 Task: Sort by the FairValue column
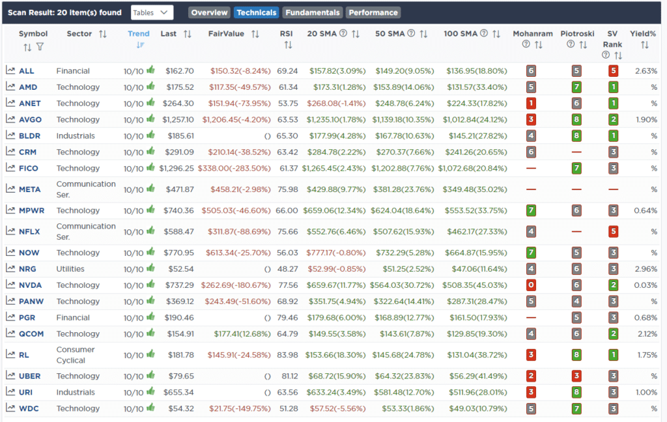pos(255,34)
